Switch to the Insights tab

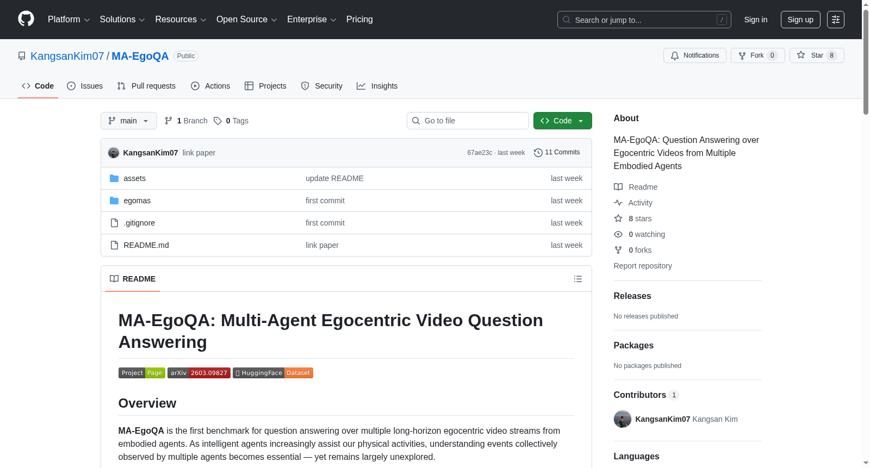pyautogui.click(x=377, y=86)
